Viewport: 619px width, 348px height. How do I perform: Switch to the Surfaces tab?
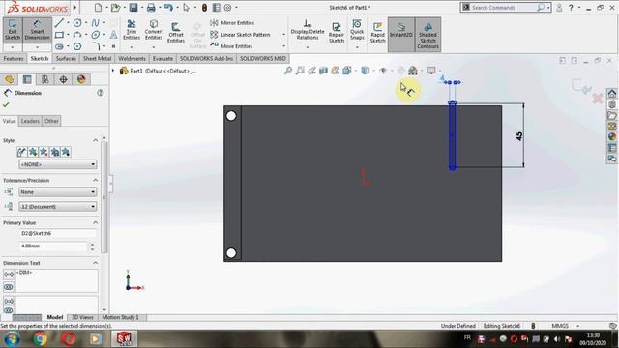point(66,58)
